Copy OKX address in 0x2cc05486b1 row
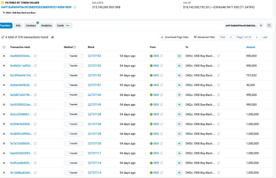Image resolution: width=276 pixels, height=178 pixels. pyautogui.click(x=162, y=114)
